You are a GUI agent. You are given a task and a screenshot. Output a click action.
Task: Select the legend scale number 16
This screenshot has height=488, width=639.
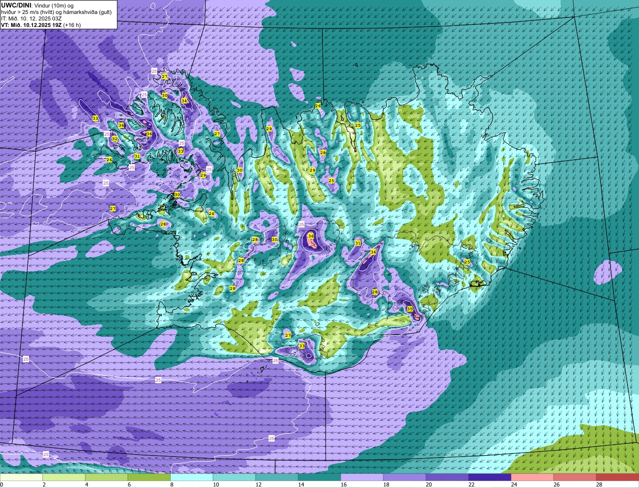tap(344, 485)
